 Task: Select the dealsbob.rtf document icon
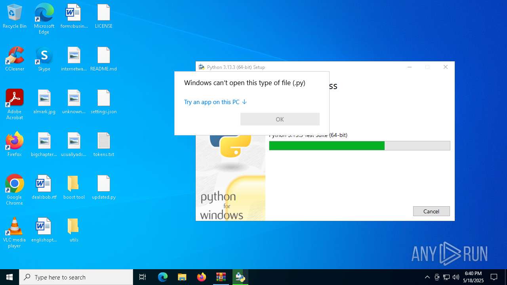coord(44,188)
